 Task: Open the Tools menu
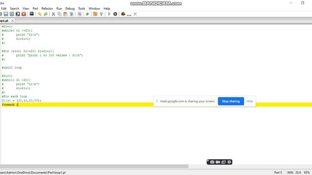pyautogui.click(x=81, y=9)
